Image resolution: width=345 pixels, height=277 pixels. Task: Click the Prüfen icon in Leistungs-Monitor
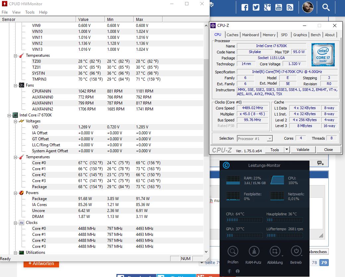[x=233, y=251]
